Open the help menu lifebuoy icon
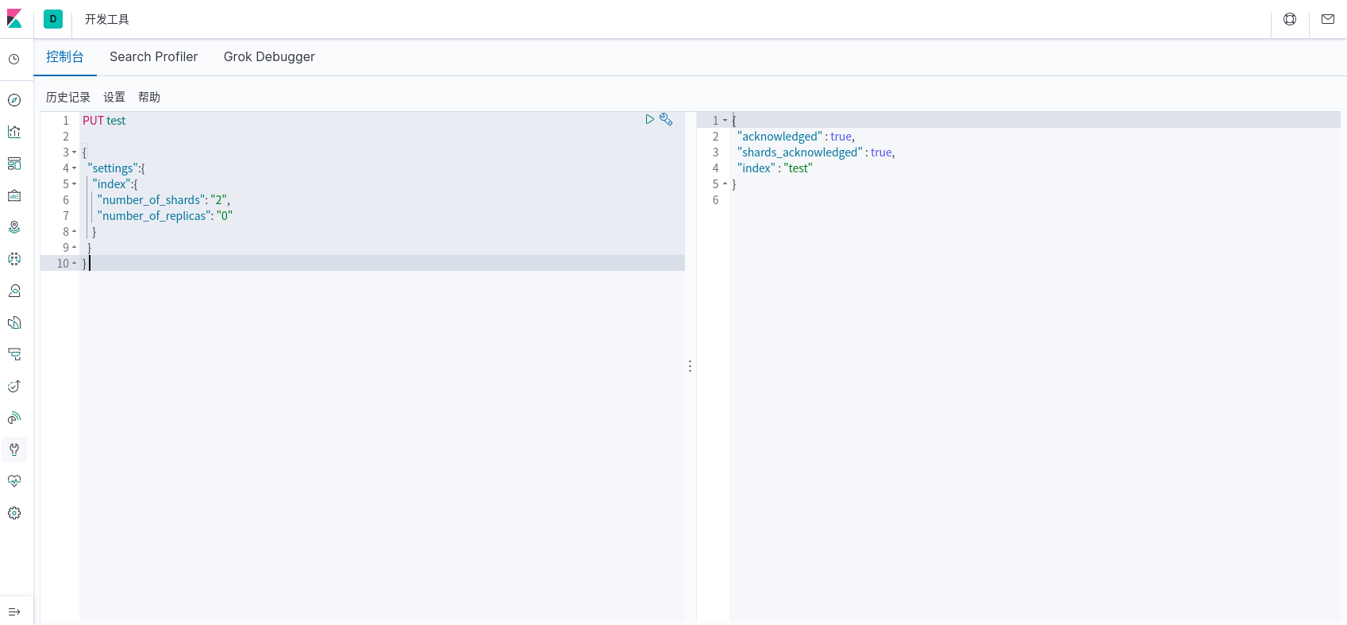The image size is (1347, 625). tap(1290, 19)
